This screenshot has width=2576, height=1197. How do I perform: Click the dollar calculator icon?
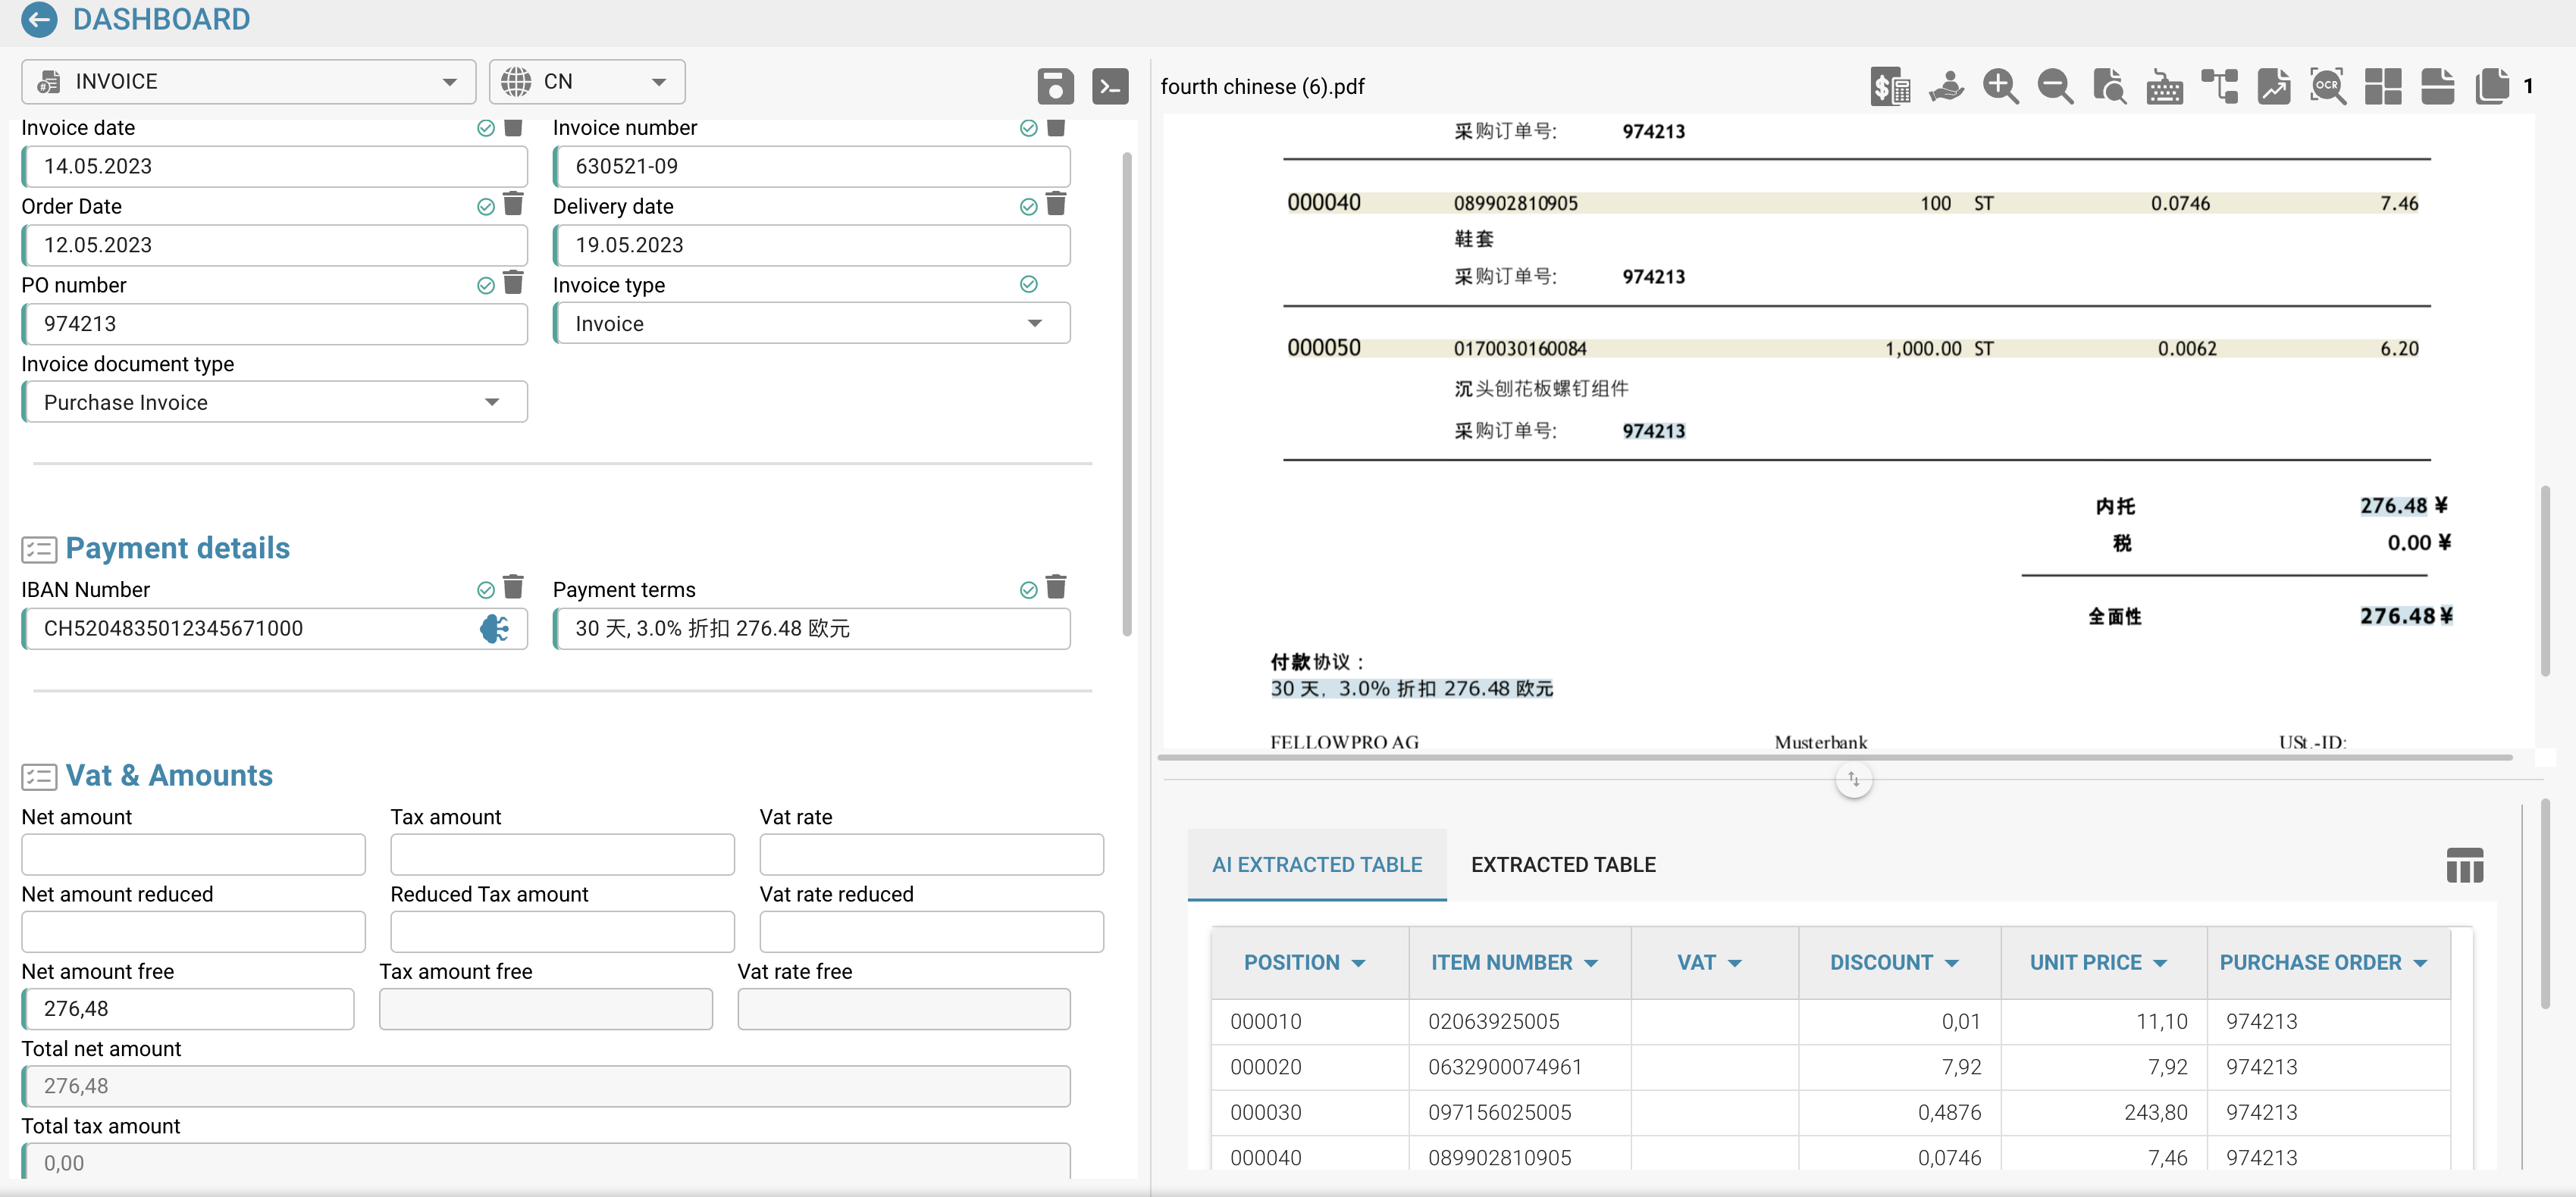coord(1890,87)
